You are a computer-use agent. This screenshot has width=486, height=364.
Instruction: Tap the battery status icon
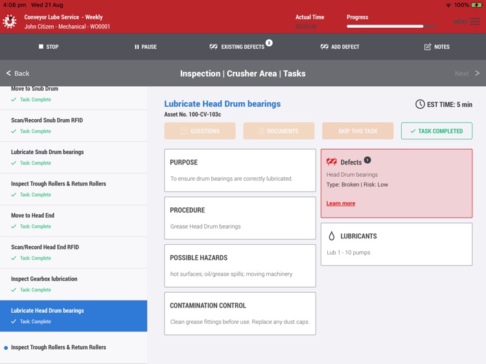(x=477, y=5)
